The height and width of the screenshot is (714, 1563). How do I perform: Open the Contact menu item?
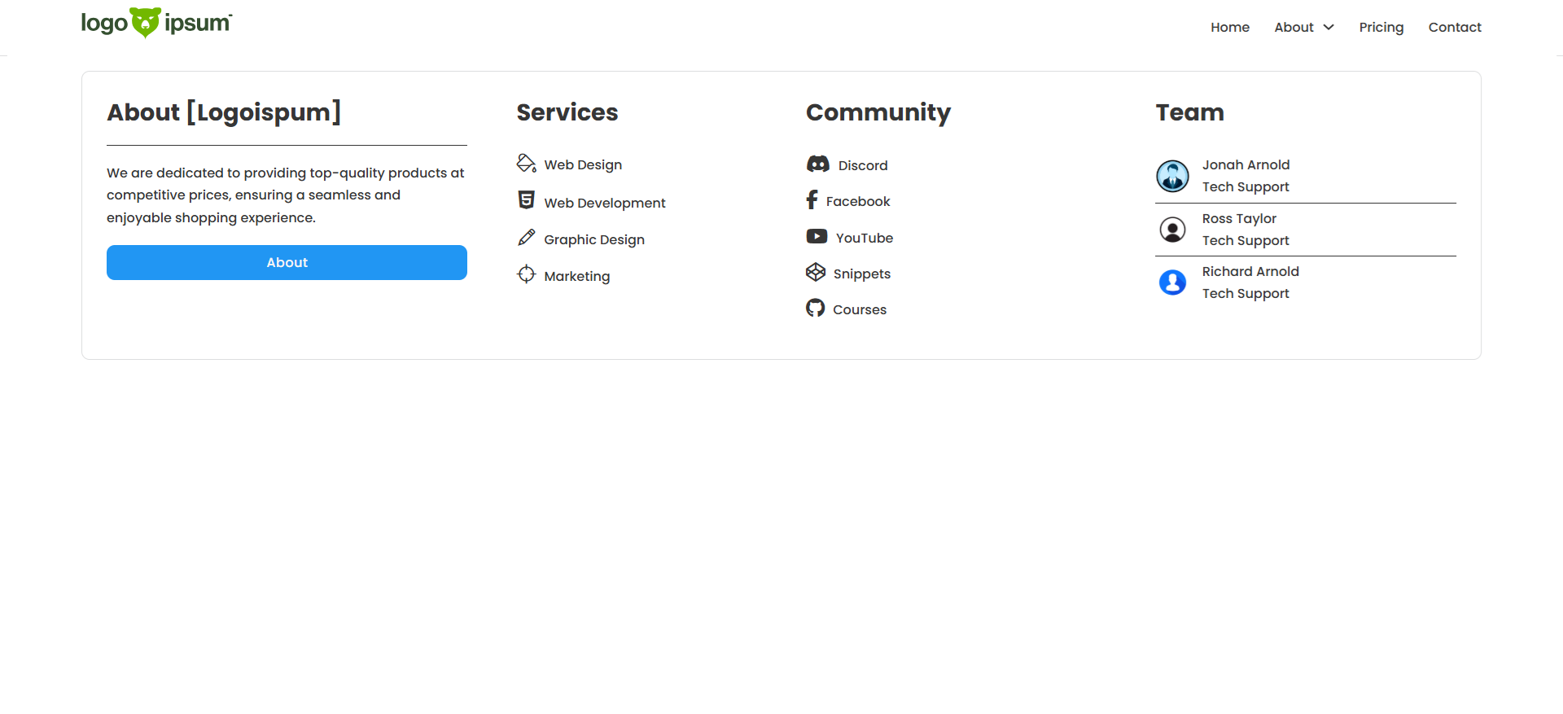[1455, 28]
